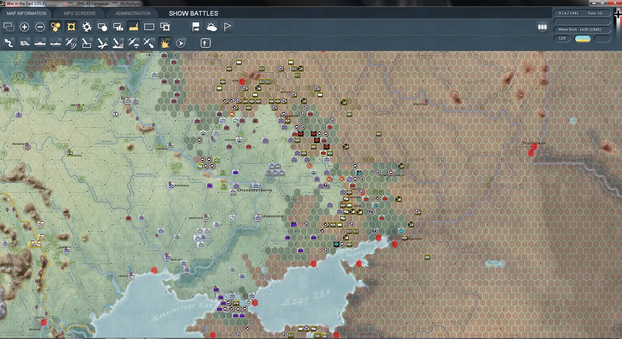Viewport: 622px width, 339px height.
Task: Zoom out the map with minus icon
Action: pyautogui.click(x=40, y=27)
